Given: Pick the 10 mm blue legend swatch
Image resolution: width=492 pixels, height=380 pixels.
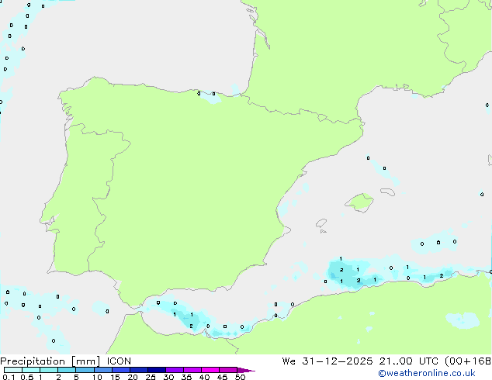Looking at the screenshot, I should pyautogui.click(x=103, y=370).
